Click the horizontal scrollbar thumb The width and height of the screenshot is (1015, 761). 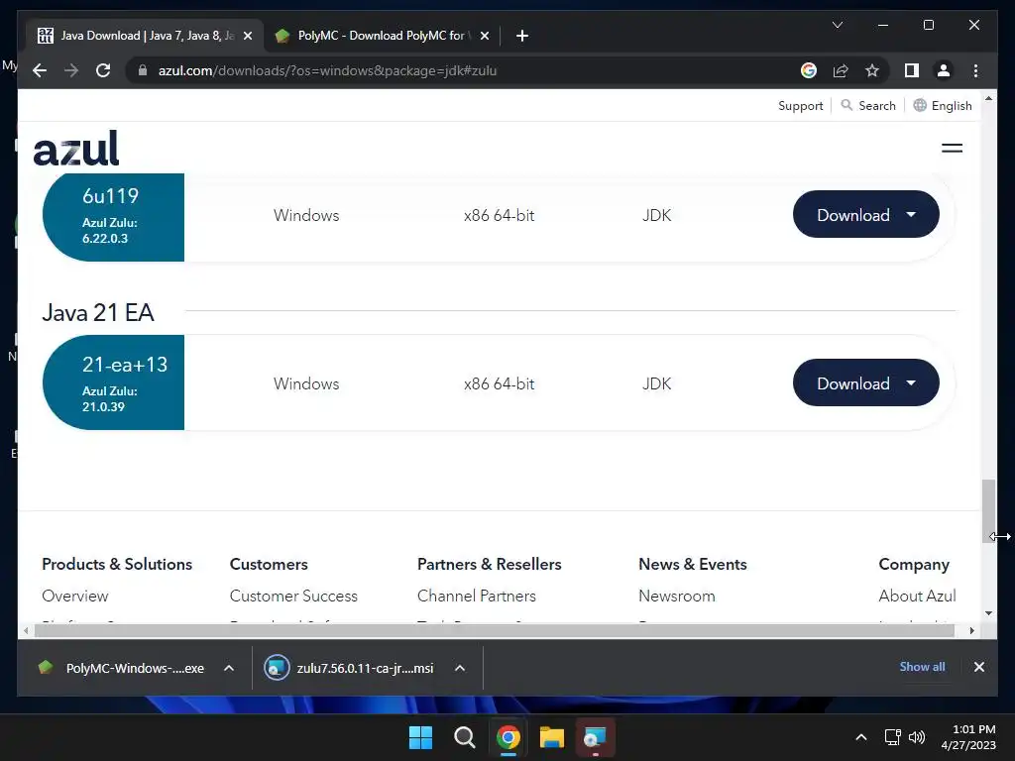pos(494,630)
